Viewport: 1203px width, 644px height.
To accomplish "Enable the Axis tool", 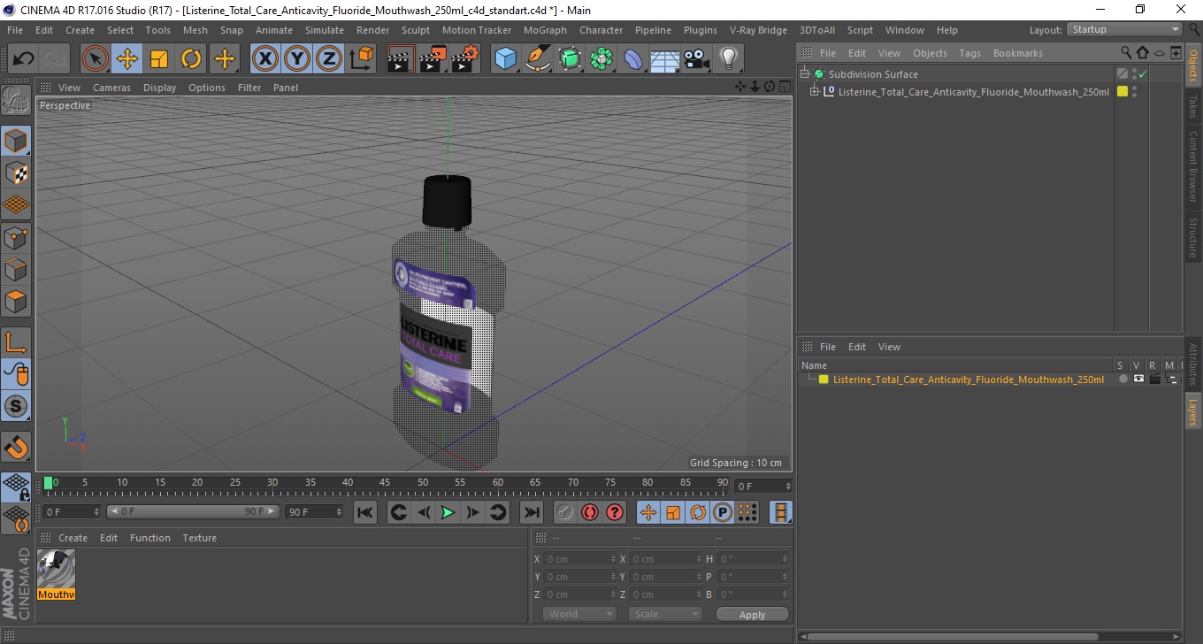I will [16, 342].
